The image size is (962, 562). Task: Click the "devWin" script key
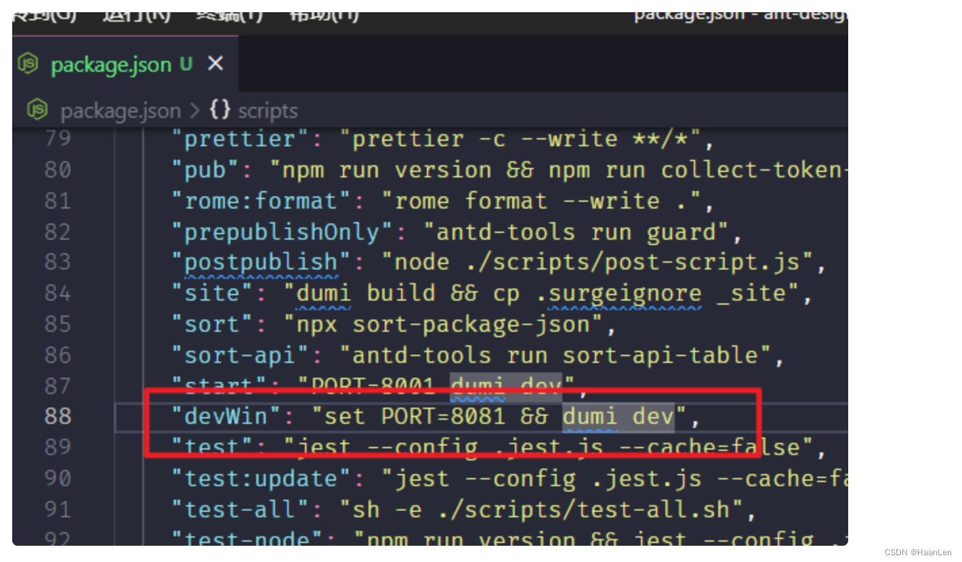coord(226,415)
